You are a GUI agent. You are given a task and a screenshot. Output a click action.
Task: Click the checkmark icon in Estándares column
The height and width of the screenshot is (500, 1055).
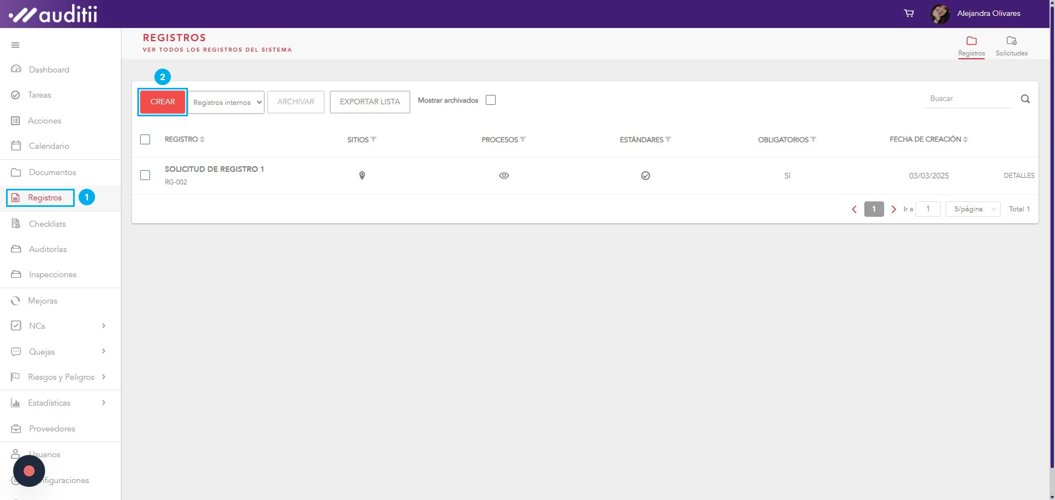[x=645, y=176]
